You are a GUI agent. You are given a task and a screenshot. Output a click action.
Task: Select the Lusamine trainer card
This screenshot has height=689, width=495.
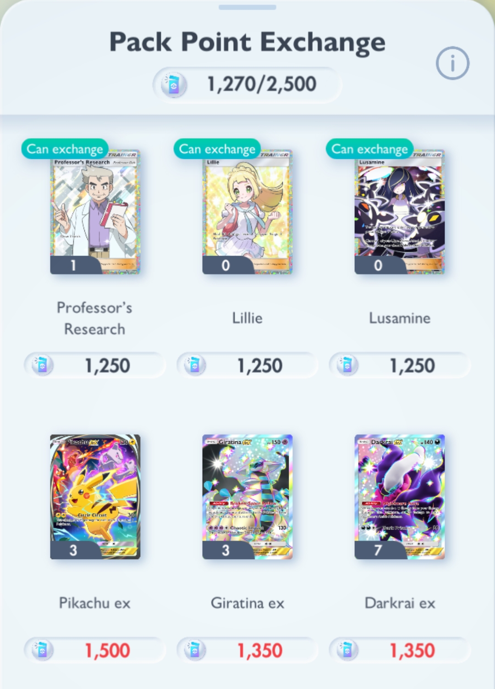click(x=400, y=212)
